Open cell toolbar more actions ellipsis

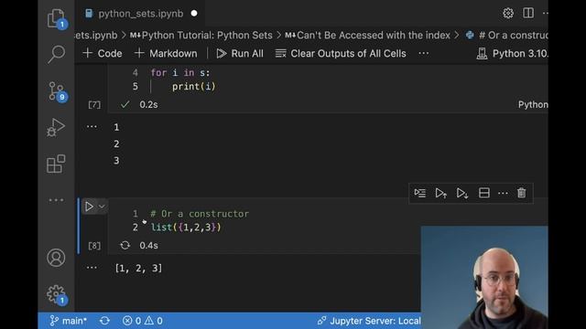pyautogui.click(x=503, y=193)
